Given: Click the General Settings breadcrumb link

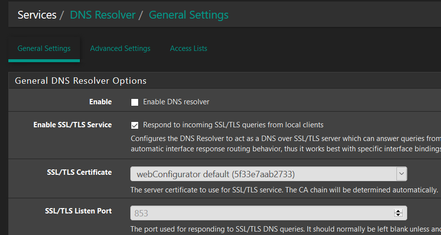Looking at the screenshot, I should pyautogui.click(x=189, y=15).
